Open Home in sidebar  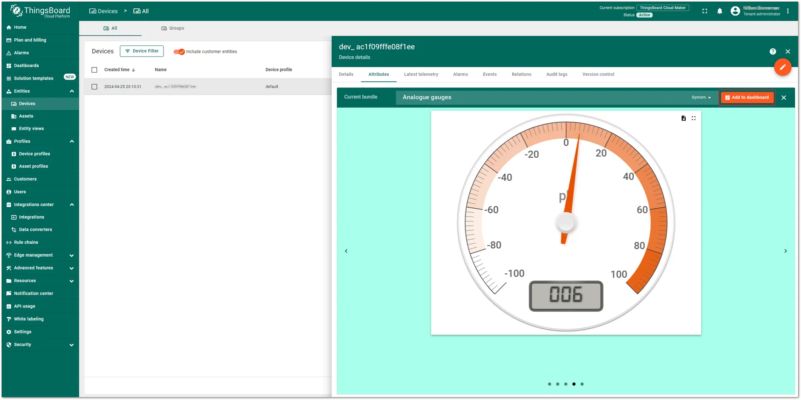(x=40, y=27)
